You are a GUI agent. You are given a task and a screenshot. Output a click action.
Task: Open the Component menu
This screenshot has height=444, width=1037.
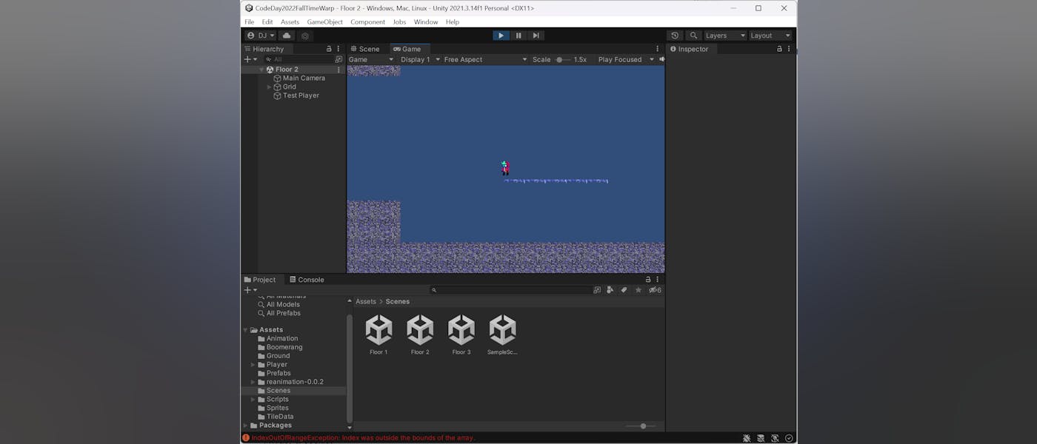[x=367, y=22]
